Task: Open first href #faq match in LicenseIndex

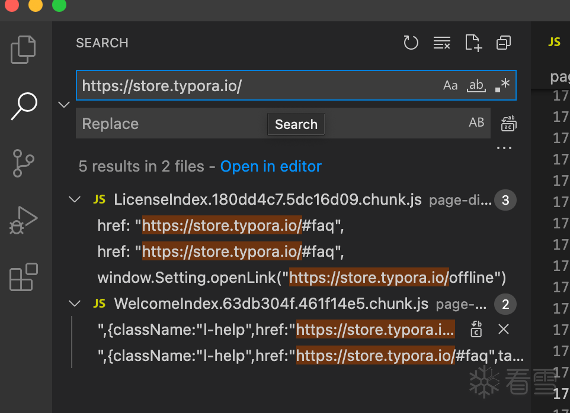Action: [x=292, y=226]
